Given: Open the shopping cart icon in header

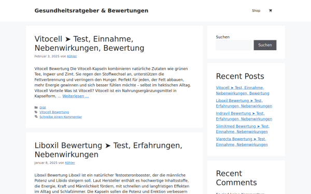Looking at the screenshot, I should (x=271, y=11).
